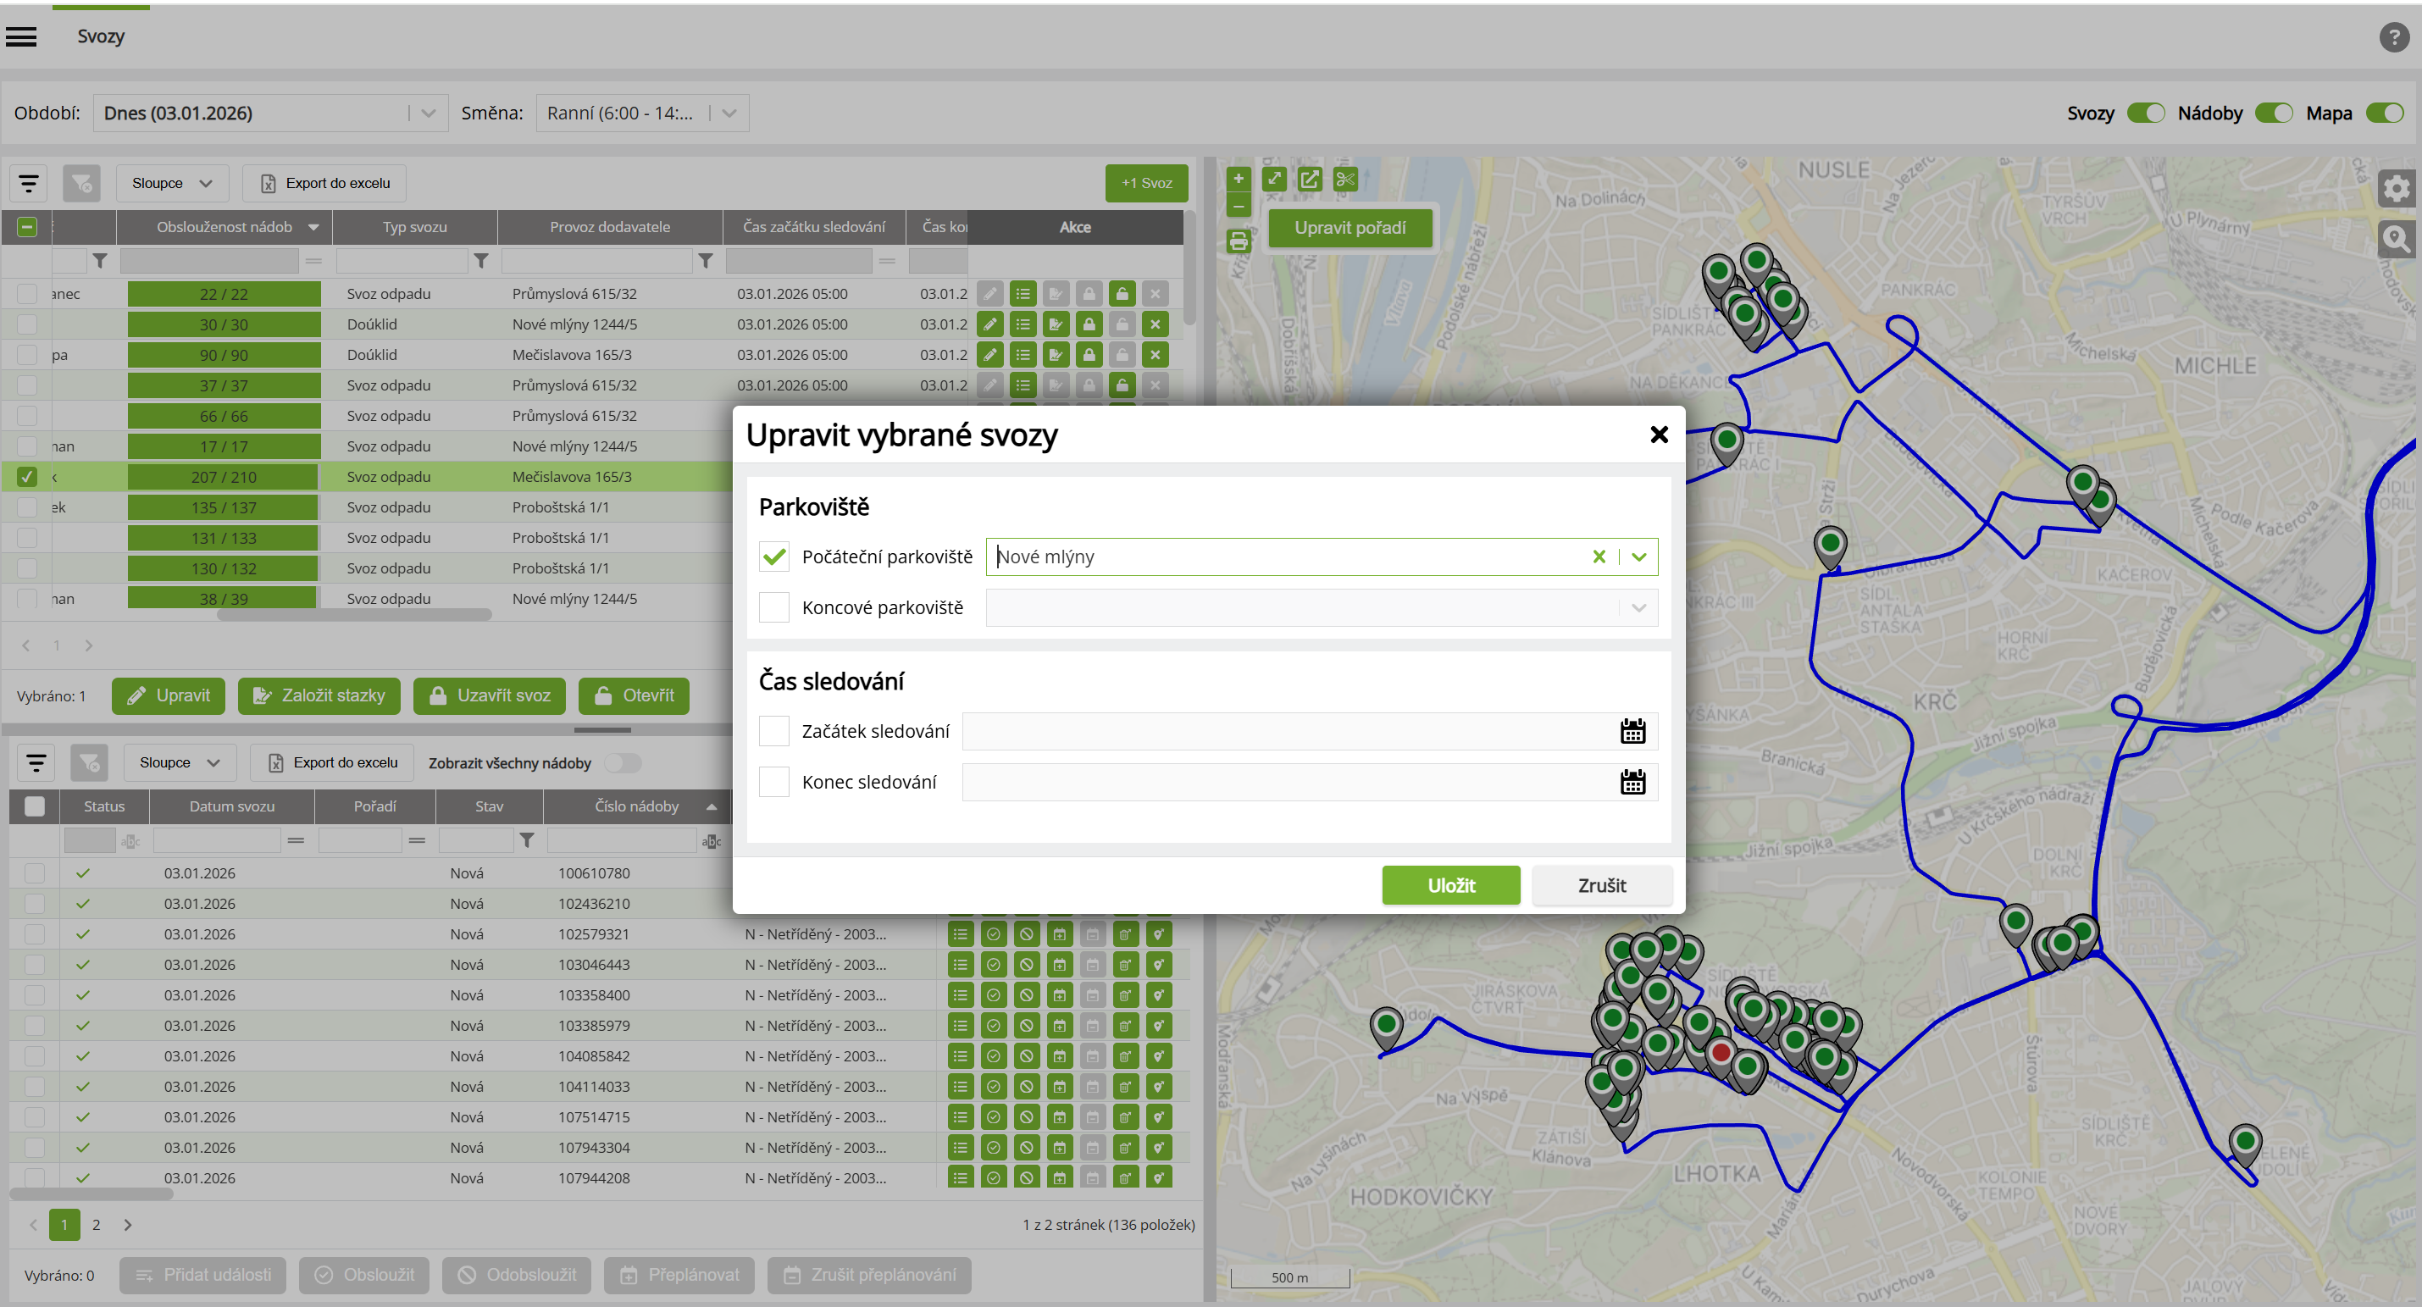Click the map print icon
The height and width of the screenshot is (1307, 2422).
pyautogui.click(x=1239, y=241)
